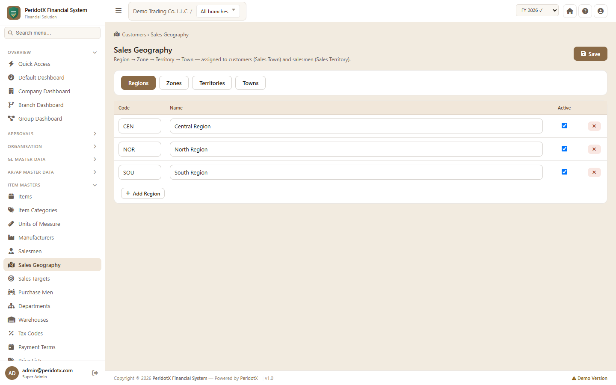Delete the South Region row

pyautogui.click(x=594, y=172)
